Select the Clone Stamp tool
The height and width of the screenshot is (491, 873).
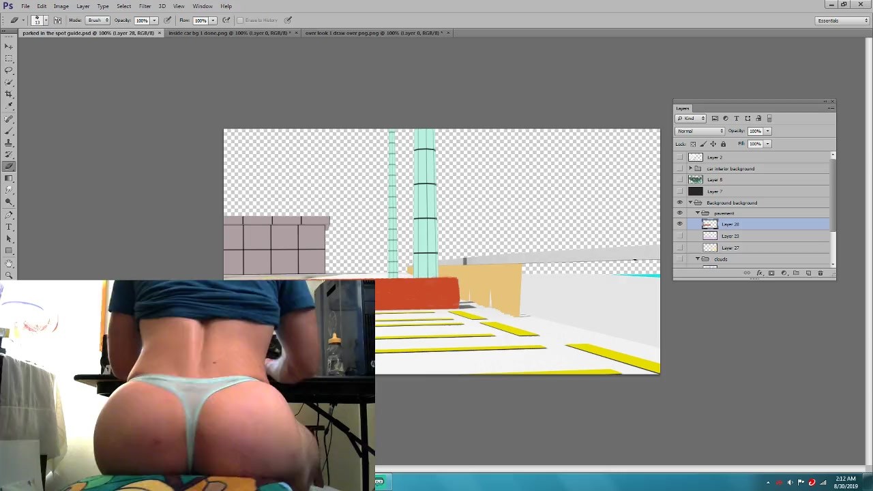9,143
